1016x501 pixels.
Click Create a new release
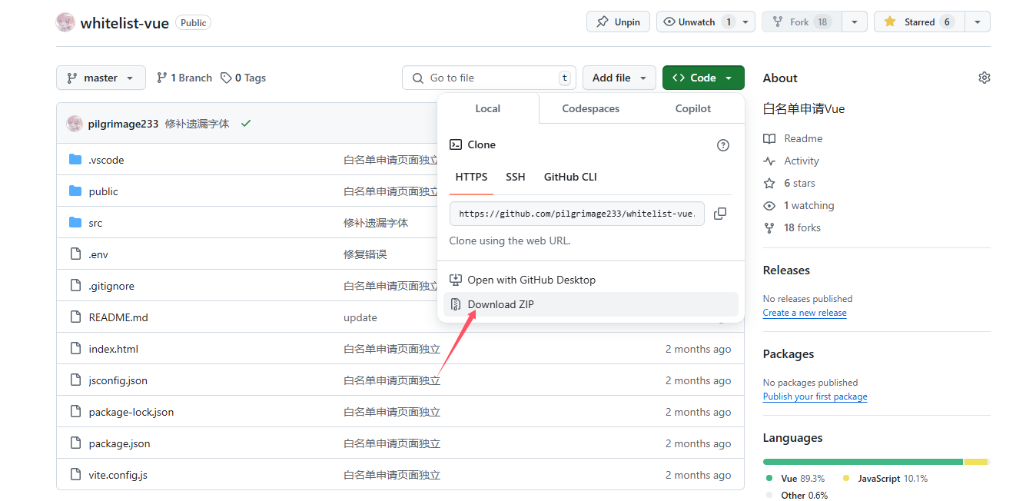[805, 313]
